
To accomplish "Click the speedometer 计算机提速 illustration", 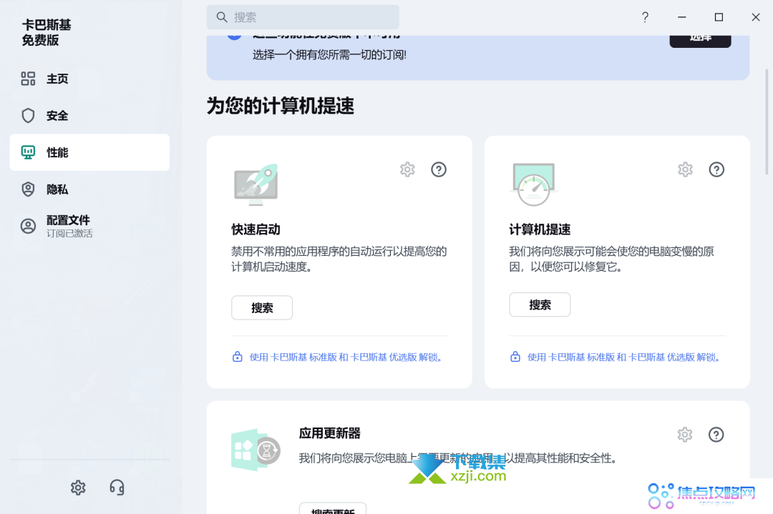I will [534, 184].
